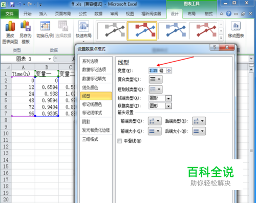Screen dimensions: 256x203
Task: Open the 后端类型 arrow dropdown
Action: pyautogui.click(x=199, y=121)
